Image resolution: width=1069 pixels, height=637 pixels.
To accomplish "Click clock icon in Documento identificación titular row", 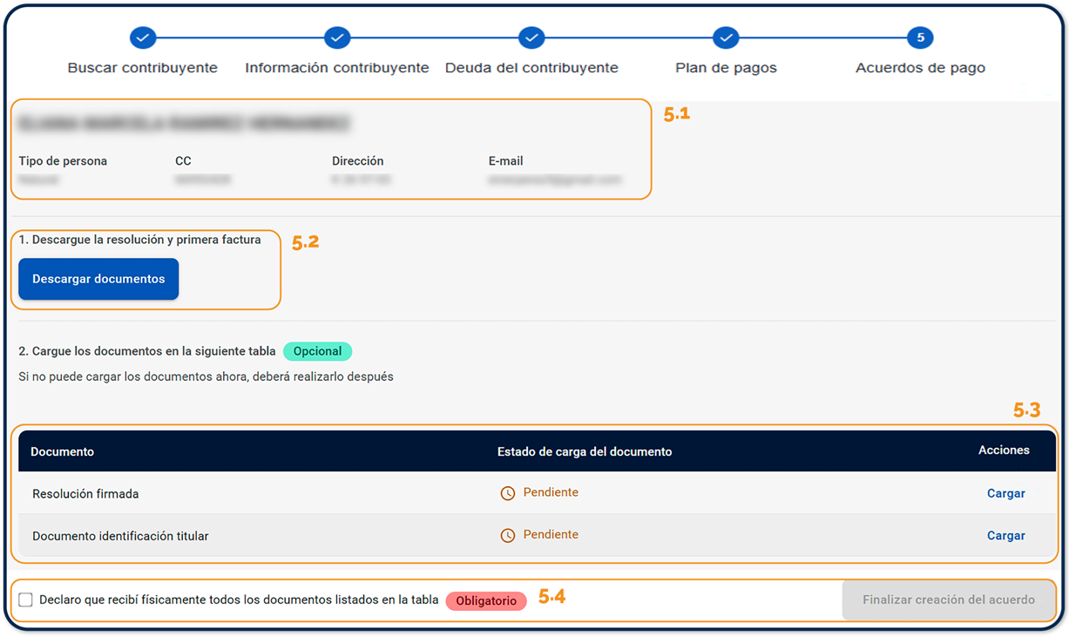I will pos(508,536).
